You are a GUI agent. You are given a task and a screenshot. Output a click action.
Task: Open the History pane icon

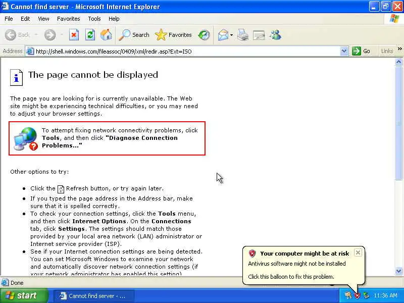click(204, 35)
